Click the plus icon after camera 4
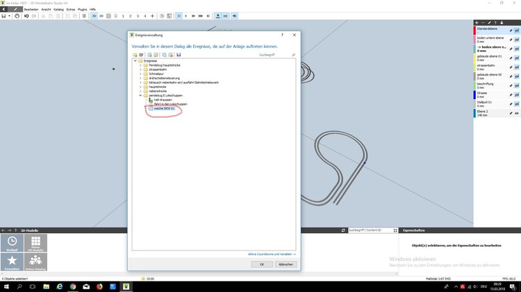The width and height of the screenshot is (521, 292). pos(153,16)
